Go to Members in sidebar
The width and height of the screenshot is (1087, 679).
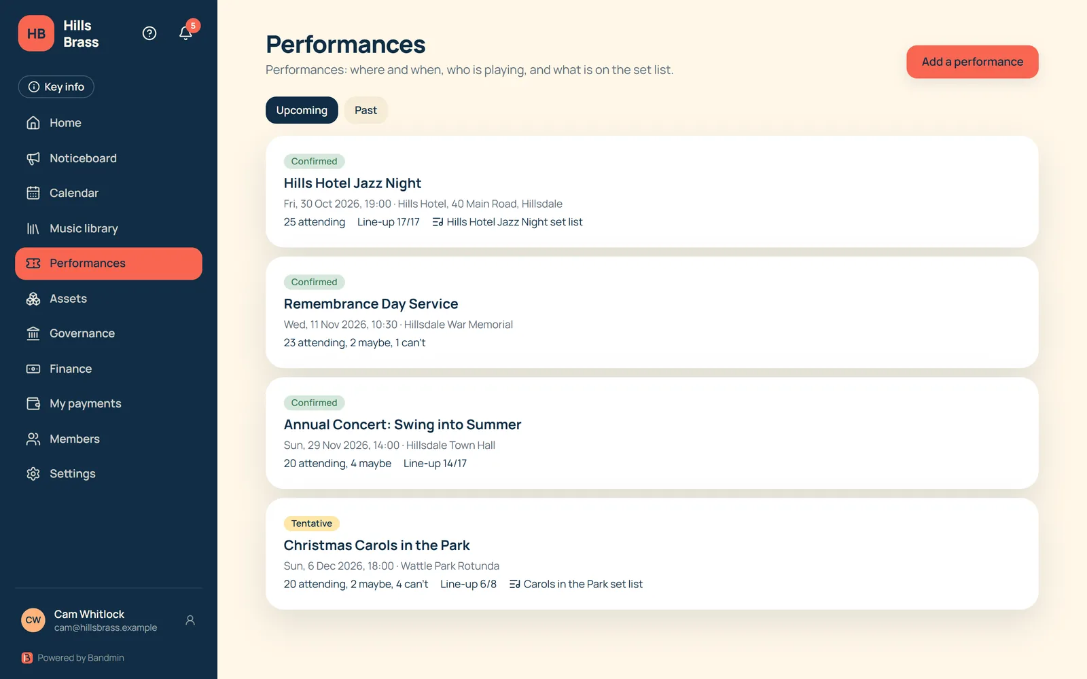pos(109,439)
